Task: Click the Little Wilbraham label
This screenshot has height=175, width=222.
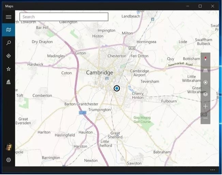Action: [x=191, y=79]
